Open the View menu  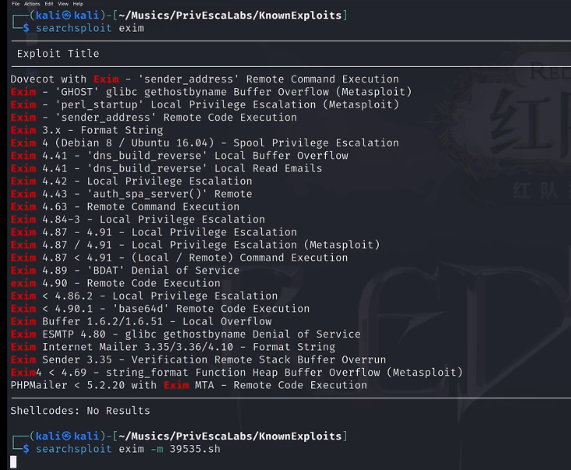point(63,4)
